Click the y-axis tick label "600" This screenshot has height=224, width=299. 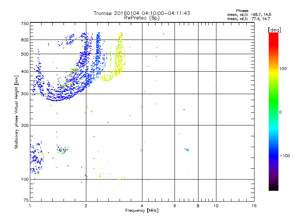point(25,40)
